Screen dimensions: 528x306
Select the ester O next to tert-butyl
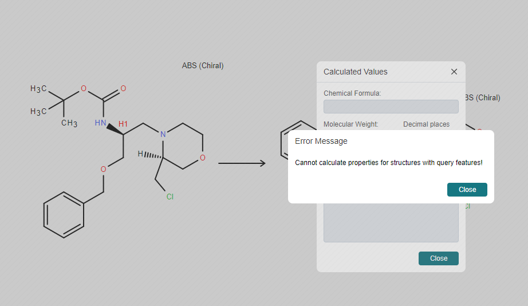(84, 88)
